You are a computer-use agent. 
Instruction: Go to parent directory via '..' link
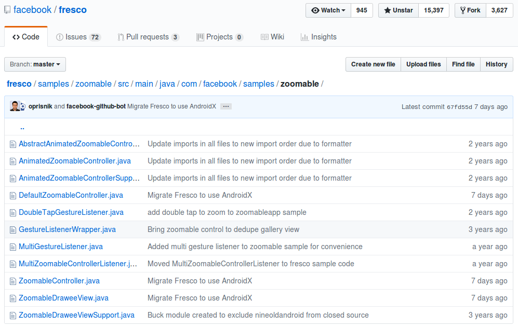[x=22, y=127]
